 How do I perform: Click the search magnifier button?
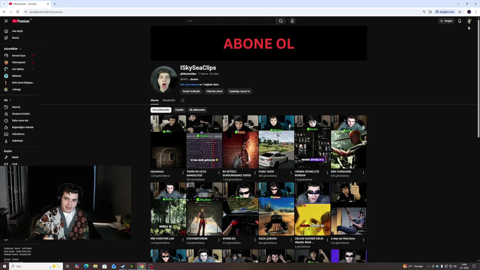click(x=280, y=21)
